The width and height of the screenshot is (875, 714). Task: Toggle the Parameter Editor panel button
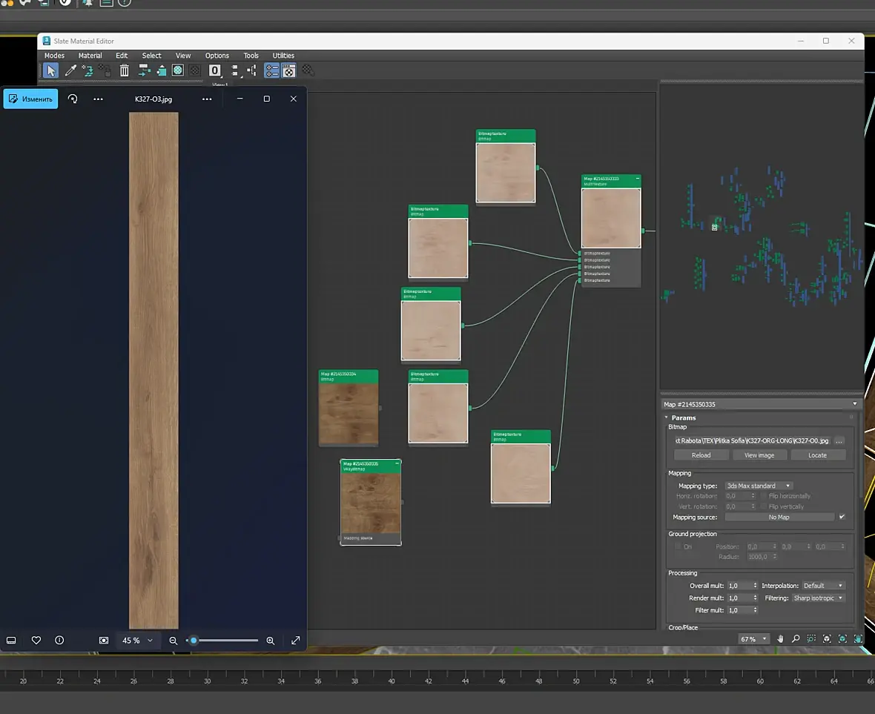tap(288, 70)
